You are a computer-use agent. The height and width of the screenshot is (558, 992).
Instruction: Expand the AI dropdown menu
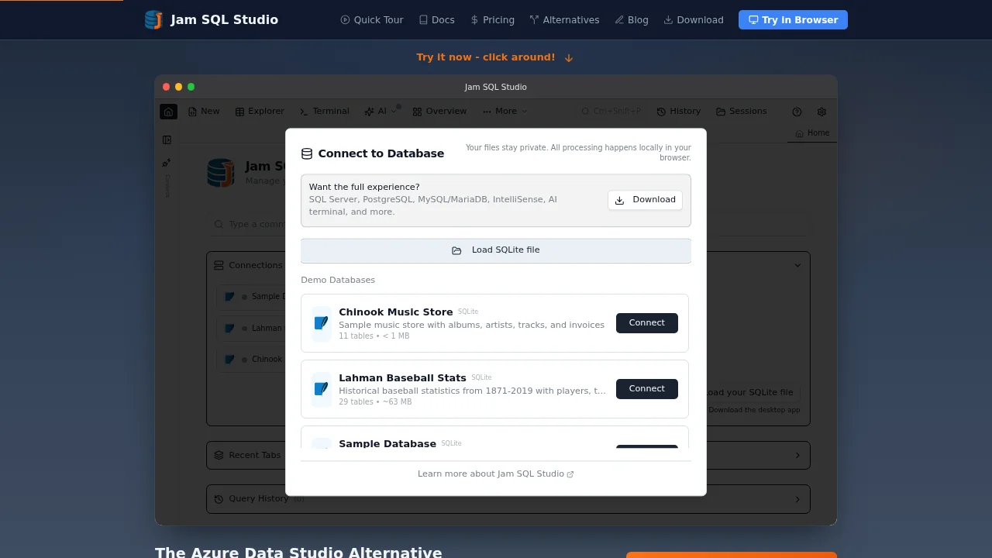click(381, 112)
